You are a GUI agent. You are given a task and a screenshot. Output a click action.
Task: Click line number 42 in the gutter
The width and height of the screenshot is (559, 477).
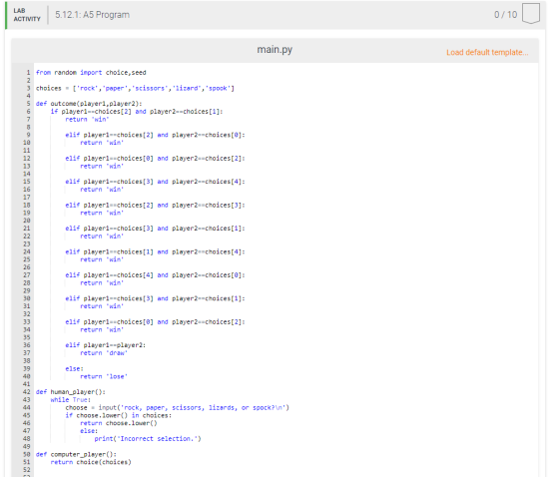point(27,392)
